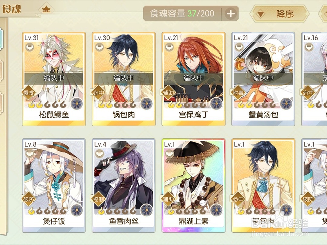Click 破防 badge on 煲仔饭 card
The height and width of the screenshot is (245, 327).
click(28, 199)
